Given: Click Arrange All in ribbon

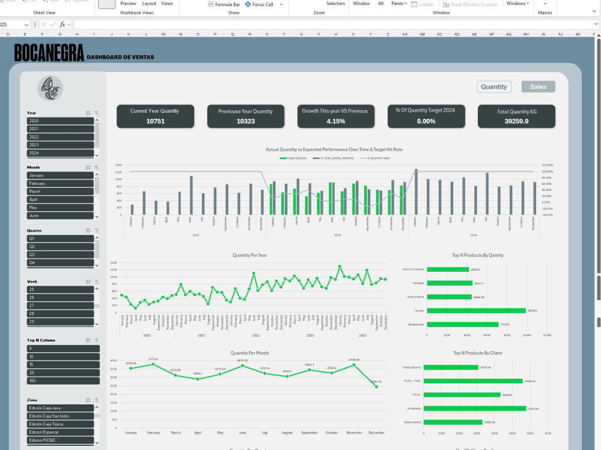Looking at the screenshot, I should pos(380,4).
